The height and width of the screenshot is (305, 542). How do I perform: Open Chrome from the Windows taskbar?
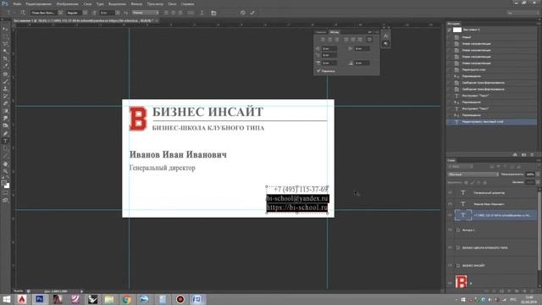[x=127, y=299]
